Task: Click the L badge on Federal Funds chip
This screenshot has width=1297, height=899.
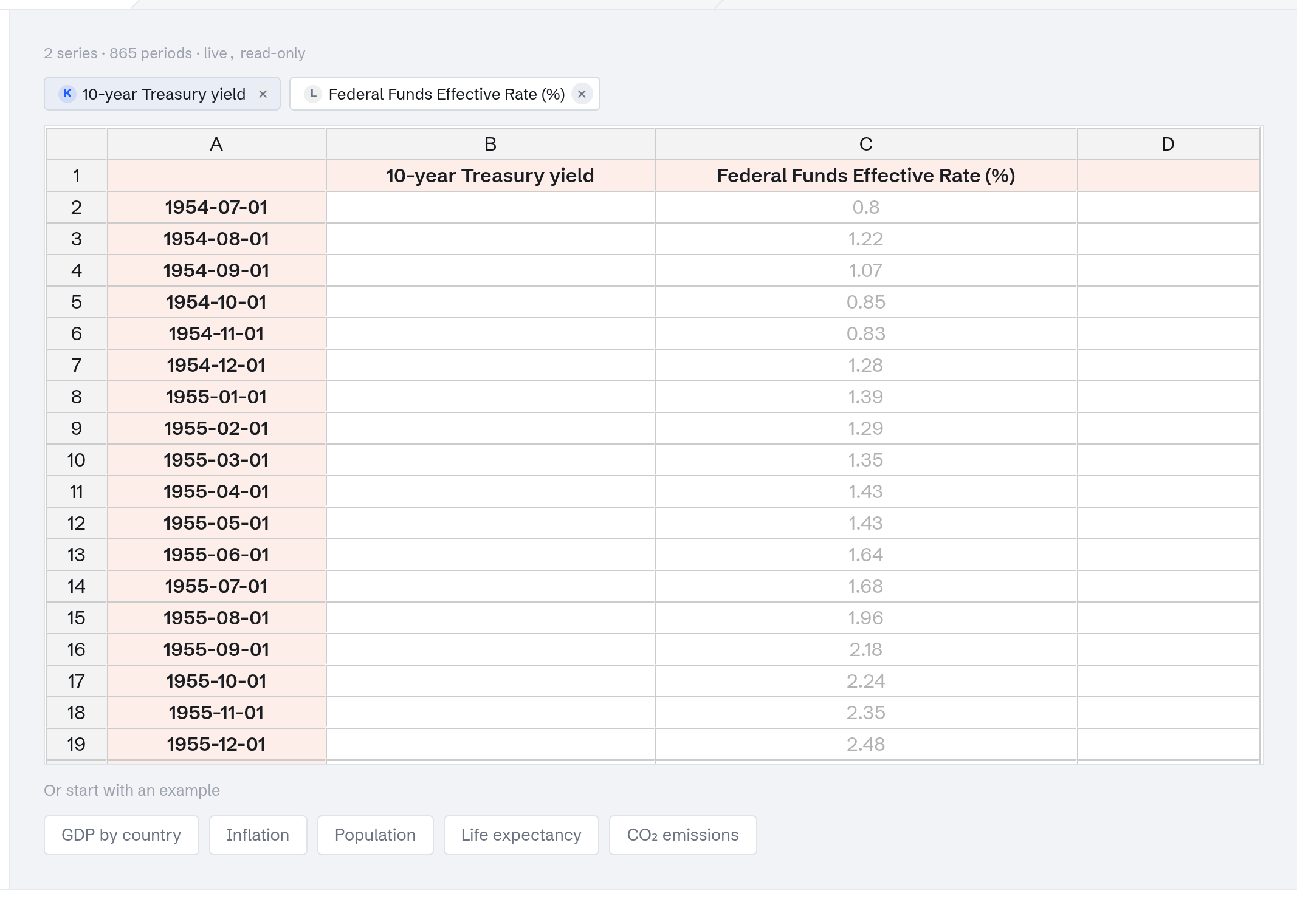Action: click(x=313, y=94)
